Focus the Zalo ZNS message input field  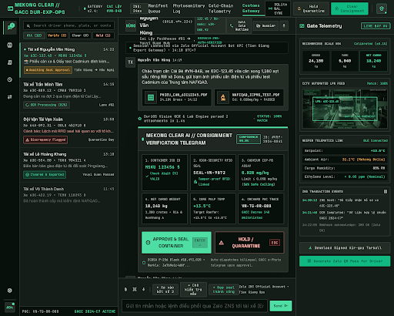(195, 306)
